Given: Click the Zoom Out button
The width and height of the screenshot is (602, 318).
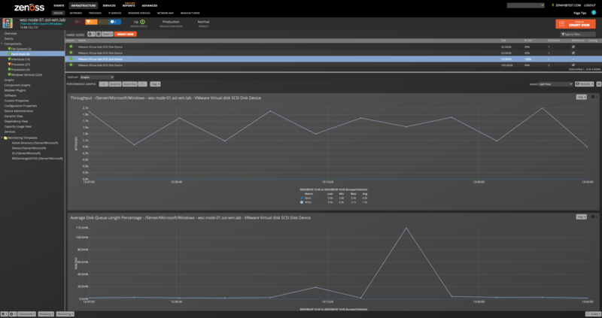Looking at the screenshot, I should click(x=129, y=84).
